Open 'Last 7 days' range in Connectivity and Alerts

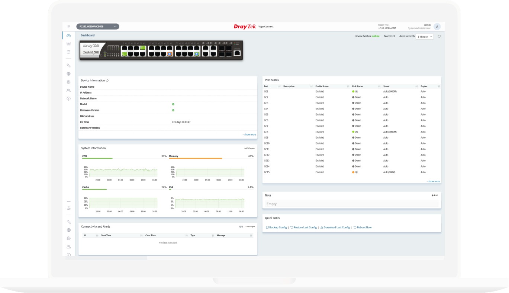[x=250, y=227]
